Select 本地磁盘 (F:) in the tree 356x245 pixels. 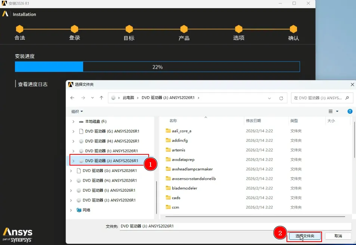[x=96, y=122]
